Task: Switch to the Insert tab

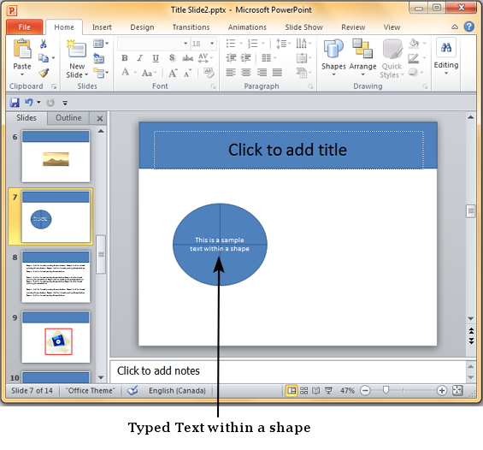Action: (x=102, y=27)
